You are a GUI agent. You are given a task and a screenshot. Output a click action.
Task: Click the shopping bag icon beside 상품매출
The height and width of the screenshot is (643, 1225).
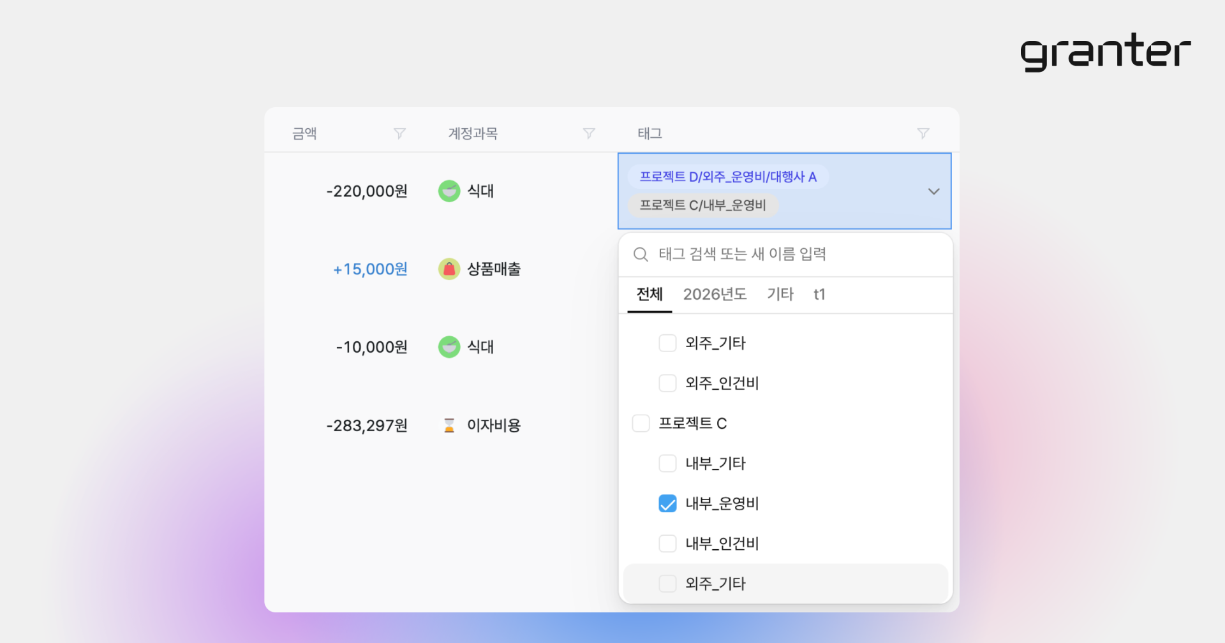tap(449, 269)
